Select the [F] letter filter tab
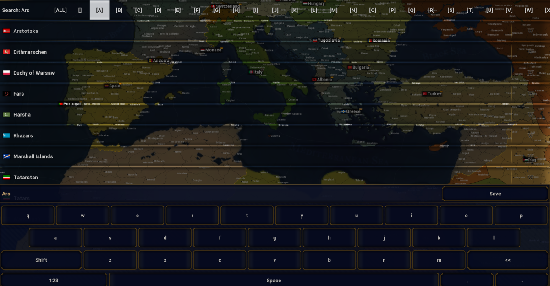 coord(197,10)
